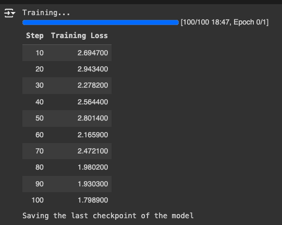Viewport: 282px width, 225px height.
Task: Click the blue training progress bar
Action: (101, 22)
